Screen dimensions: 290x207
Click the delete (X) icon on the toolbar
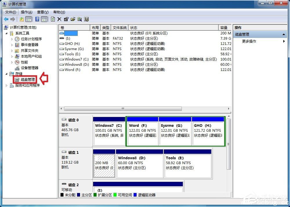coord(59,19)
